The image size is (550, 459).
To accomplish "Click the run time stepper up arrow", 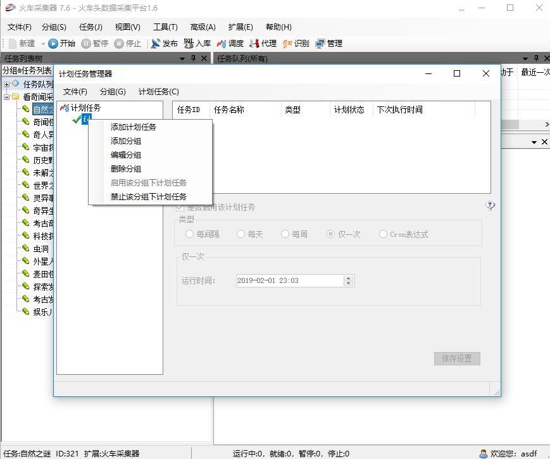I will pos(348,277).
